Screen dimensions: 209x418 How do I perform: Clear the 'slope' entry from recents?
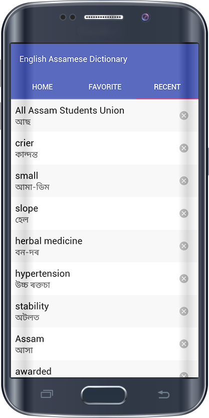point(184,213)
